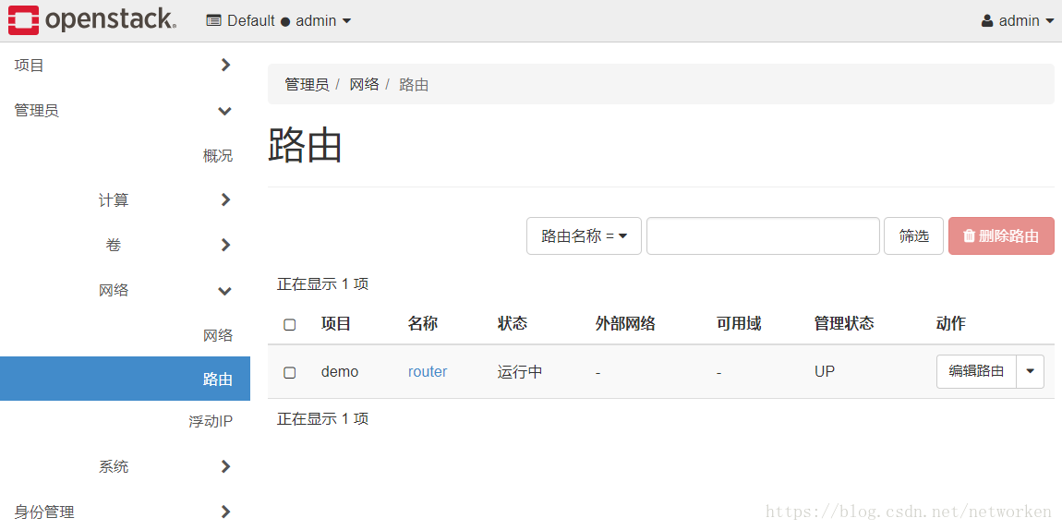
Task: Click the 删除路由 delete button
Action: 1001,236
